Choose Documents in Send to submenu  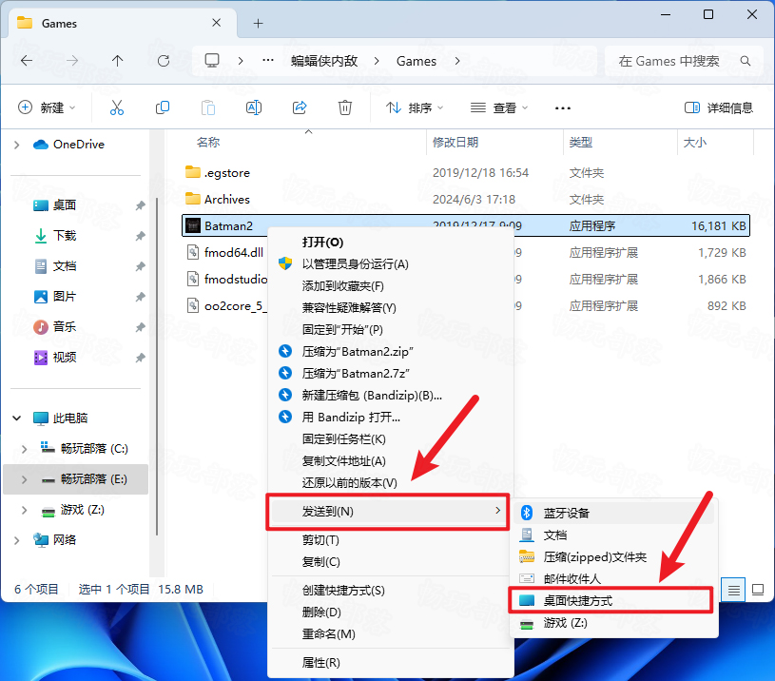pos(614,535)
